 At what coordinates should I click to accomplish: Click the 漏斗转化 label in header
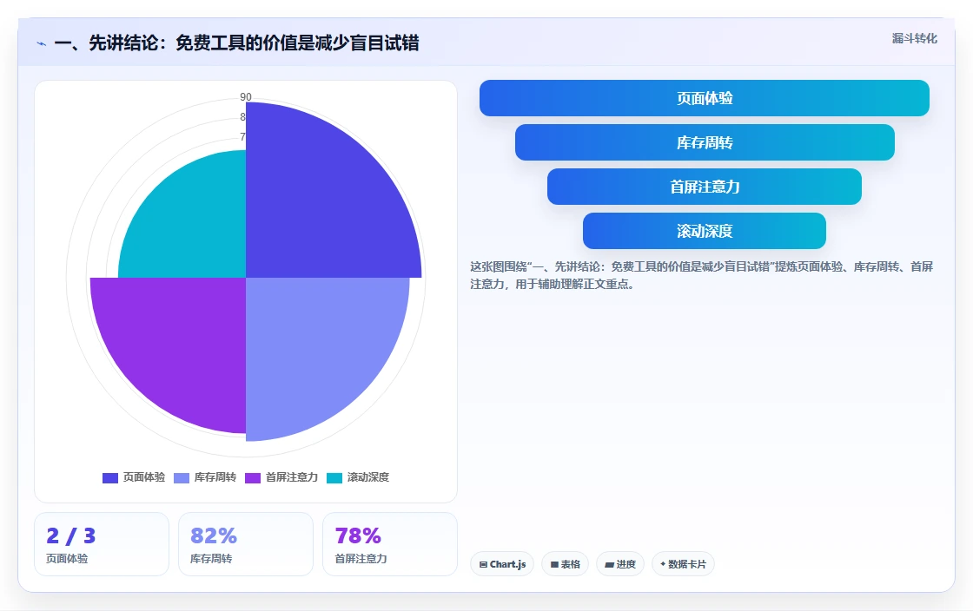click(x=915, y=38)
